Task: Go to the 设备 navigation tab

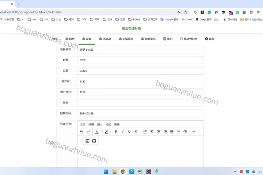Action: (x=87, y=39)
